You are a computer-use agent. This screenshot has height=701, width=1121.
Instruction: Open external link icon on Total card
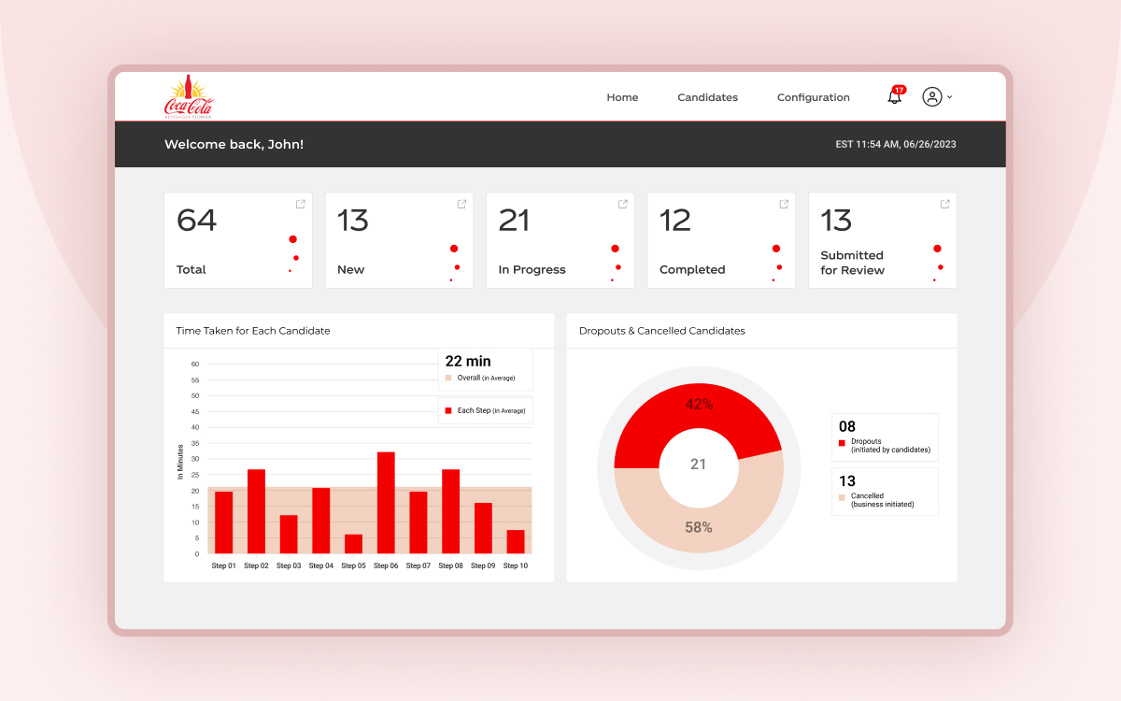pyautogui.click(x=301, y=204)
